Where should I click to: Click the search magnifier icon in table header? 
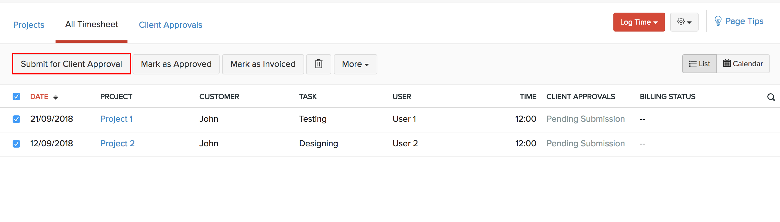point(771,97)
